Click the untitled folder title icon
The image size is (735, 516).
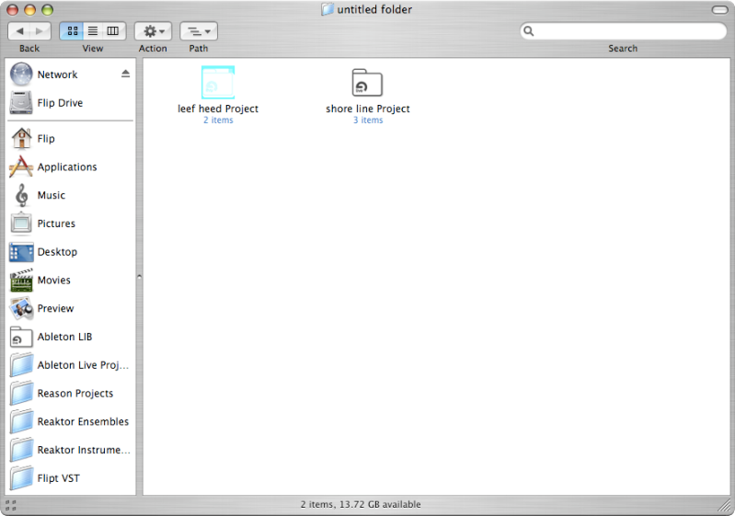coord(327,9)
